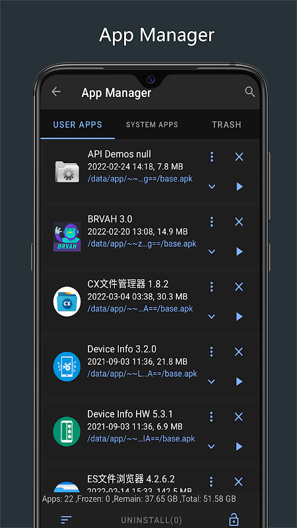
Task: Select the title 'ES文件浏览器 4.2.6.2'
Action: 131,479
